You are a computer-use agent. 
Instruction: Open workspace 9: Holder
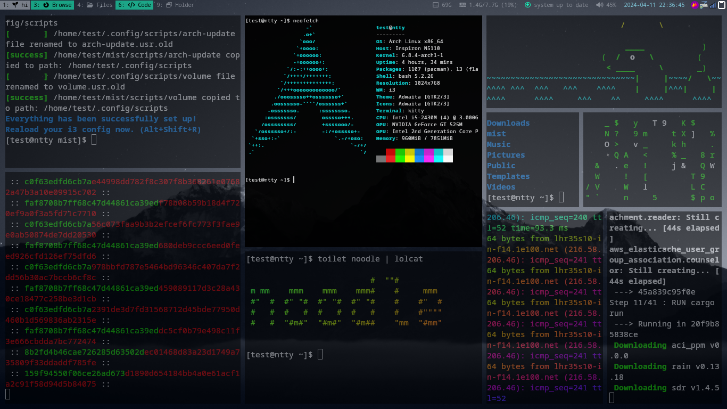(176, 5)
